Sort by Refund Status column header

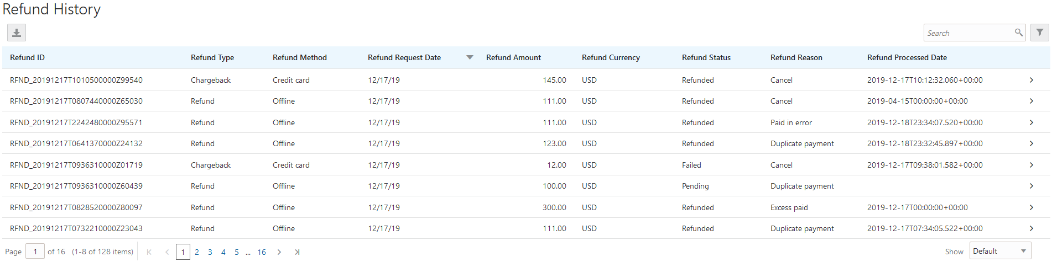[x=706, y=57]
